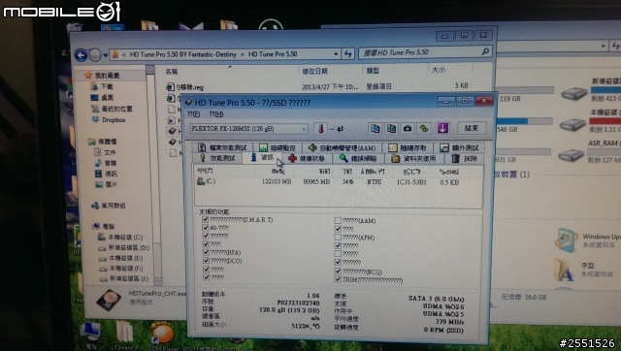Open 我的最愛 favorites star in sidebar
621x351 pixels.
tap(88, 76)
